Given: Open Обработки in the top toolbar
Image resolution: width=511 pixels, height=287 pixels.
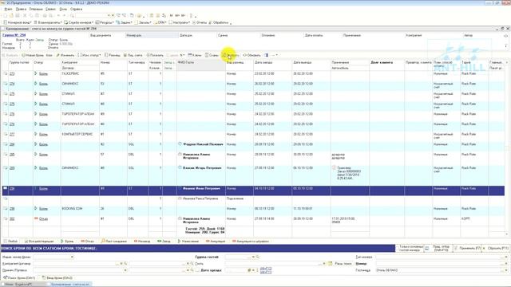Looking at the screenshot, I should click(219, 22).
